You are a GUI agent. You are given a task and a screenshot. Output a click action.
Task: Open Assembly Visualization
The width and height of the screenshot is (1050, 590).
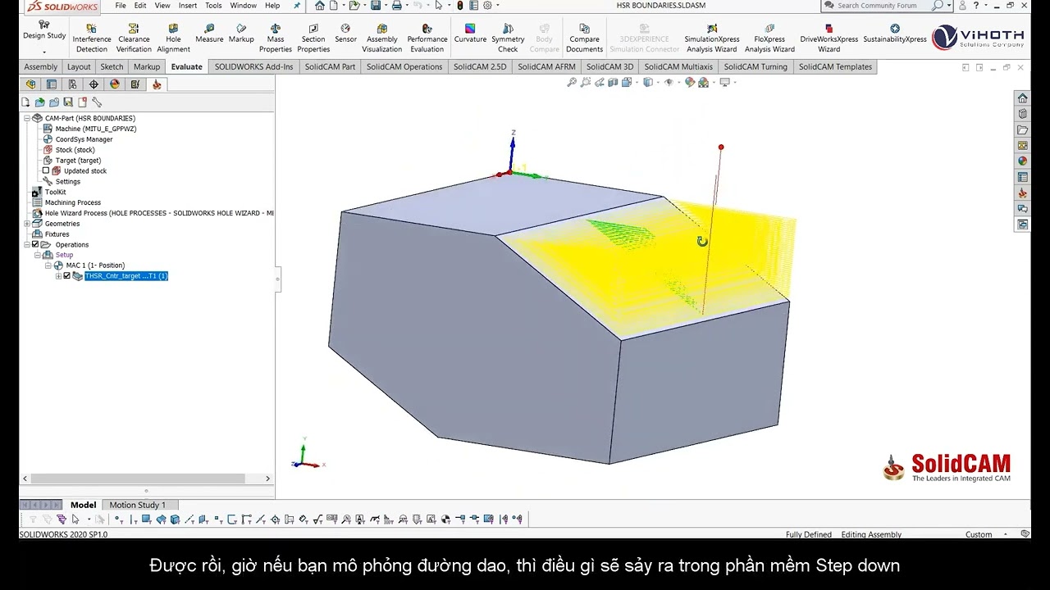point(382,39)
